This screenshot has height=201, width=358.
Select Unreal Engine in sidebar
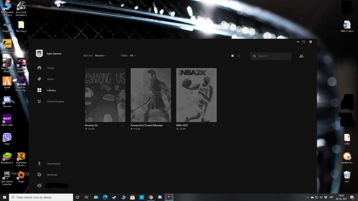[55, 101]
